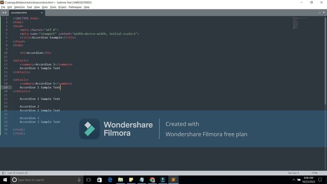This screenshot has height=184, width=327.
Task: Open Task View from taskbar
Action: click(x=88, y=180)
